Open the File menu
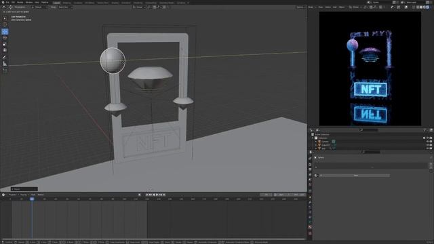The width and height of the screenshot is (434, 244). 7,2
